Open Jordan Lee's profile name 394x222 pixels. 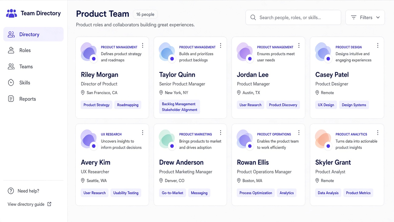point(253,75)
